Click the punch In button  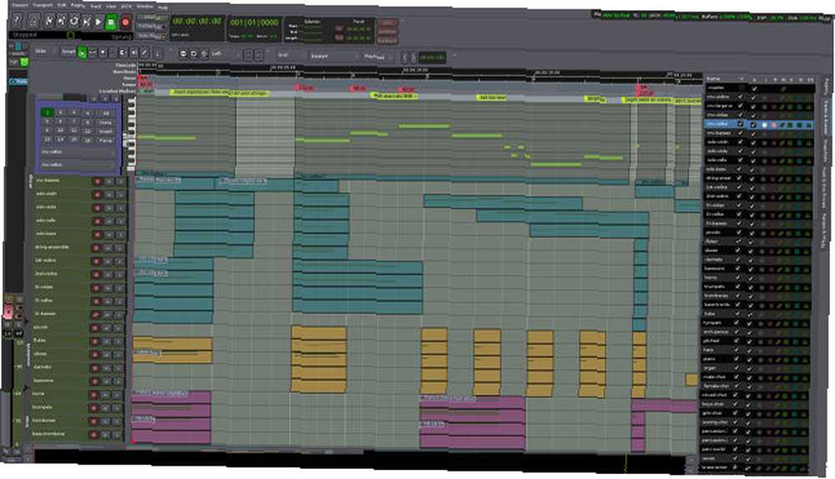pos(340,28)
